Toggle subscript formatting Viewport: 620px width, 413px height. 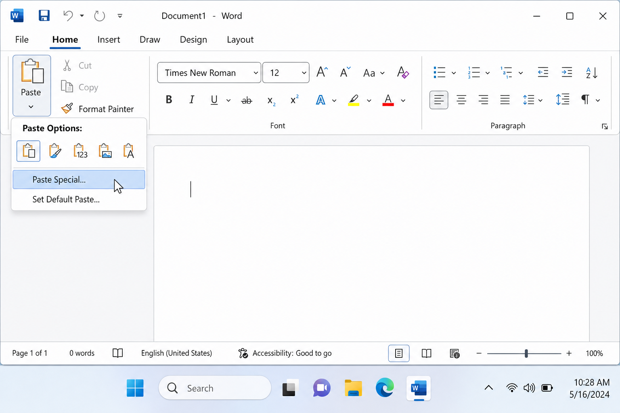point(271,100)
